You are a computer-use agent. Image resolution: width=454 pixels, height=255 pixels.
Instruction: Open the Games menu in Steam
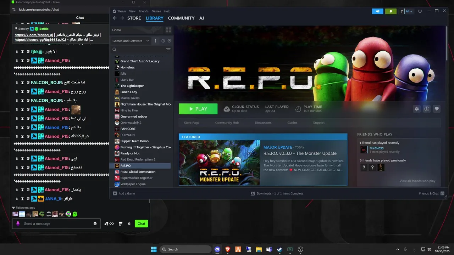coord(156,11)
